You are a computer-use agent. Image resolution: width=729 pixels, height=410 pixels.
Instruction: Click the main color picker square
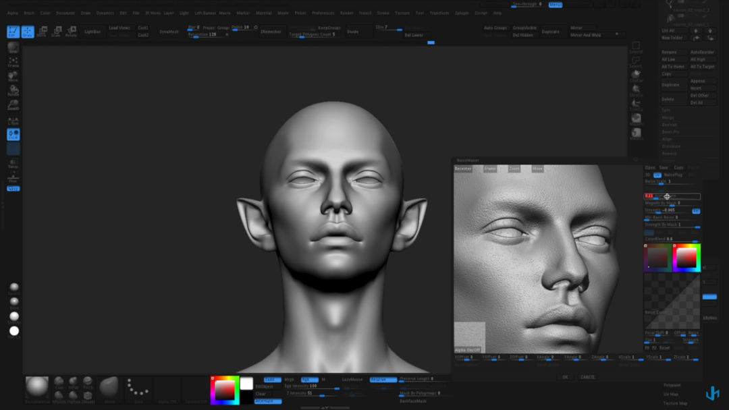point(225,390)
